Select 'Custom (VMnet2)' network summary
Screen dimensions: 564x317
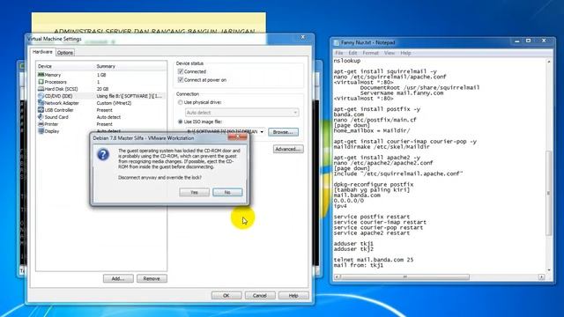tap(114, 103)
